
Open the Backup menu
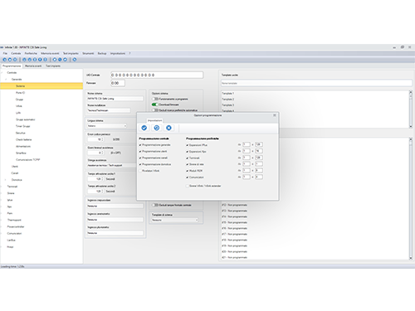[x=102, y=53]
